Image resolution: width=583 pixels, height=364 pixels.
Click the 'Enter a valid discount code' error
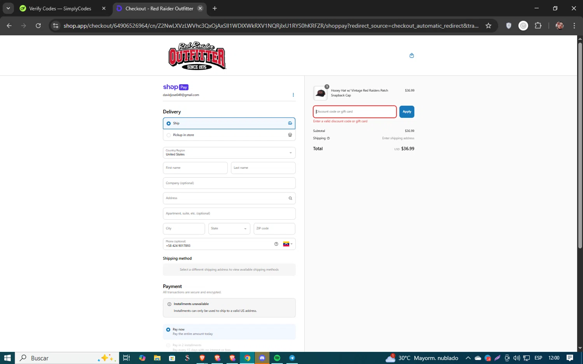pyautogui.click(x=340, y=121)
